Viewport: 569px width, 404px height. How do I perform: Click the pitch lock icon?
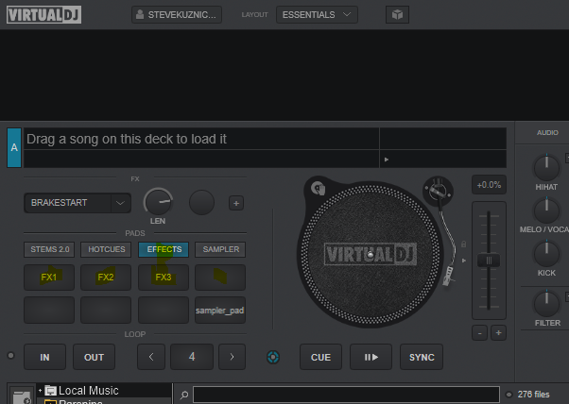pyautogui.click(x=463, y=244)
